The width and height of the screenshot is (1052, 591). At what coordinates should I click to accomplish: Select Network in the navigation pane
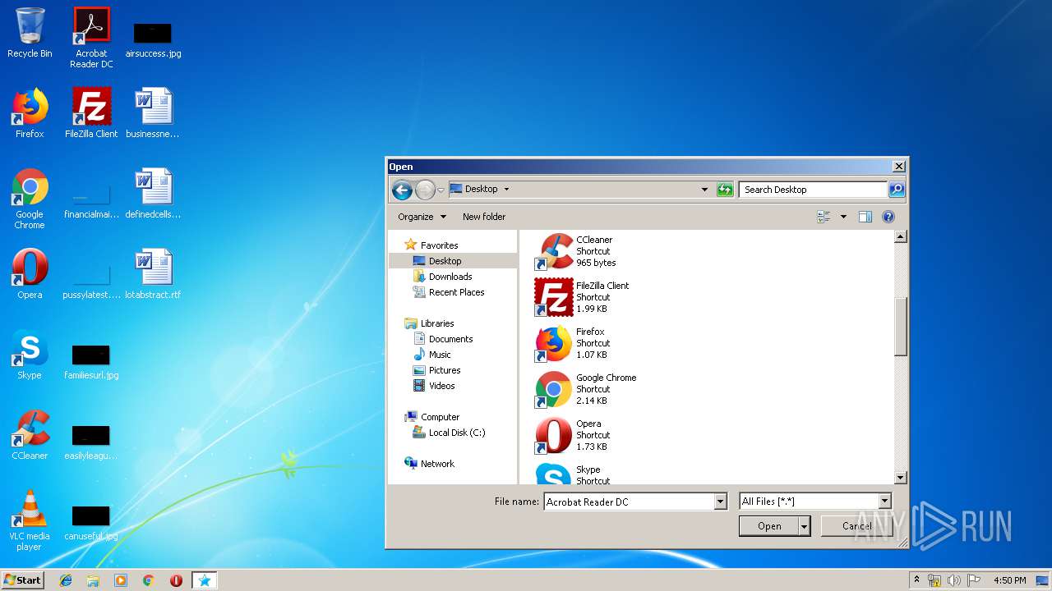[x=430, y=464]
